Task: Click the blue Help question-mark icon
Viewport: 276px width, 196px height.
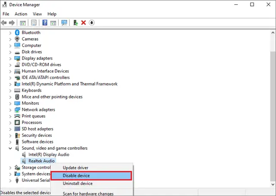Action: click(x=45, y=23)
